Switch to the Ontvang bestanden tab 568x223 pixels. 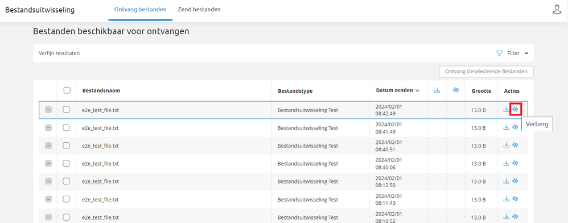pos(140,10)
